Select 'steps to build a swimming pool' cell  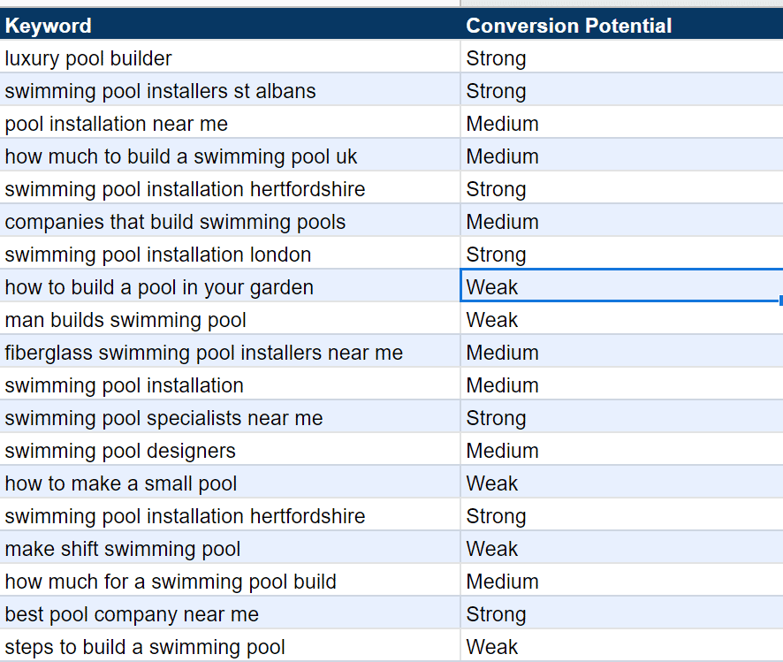[230, 646]
